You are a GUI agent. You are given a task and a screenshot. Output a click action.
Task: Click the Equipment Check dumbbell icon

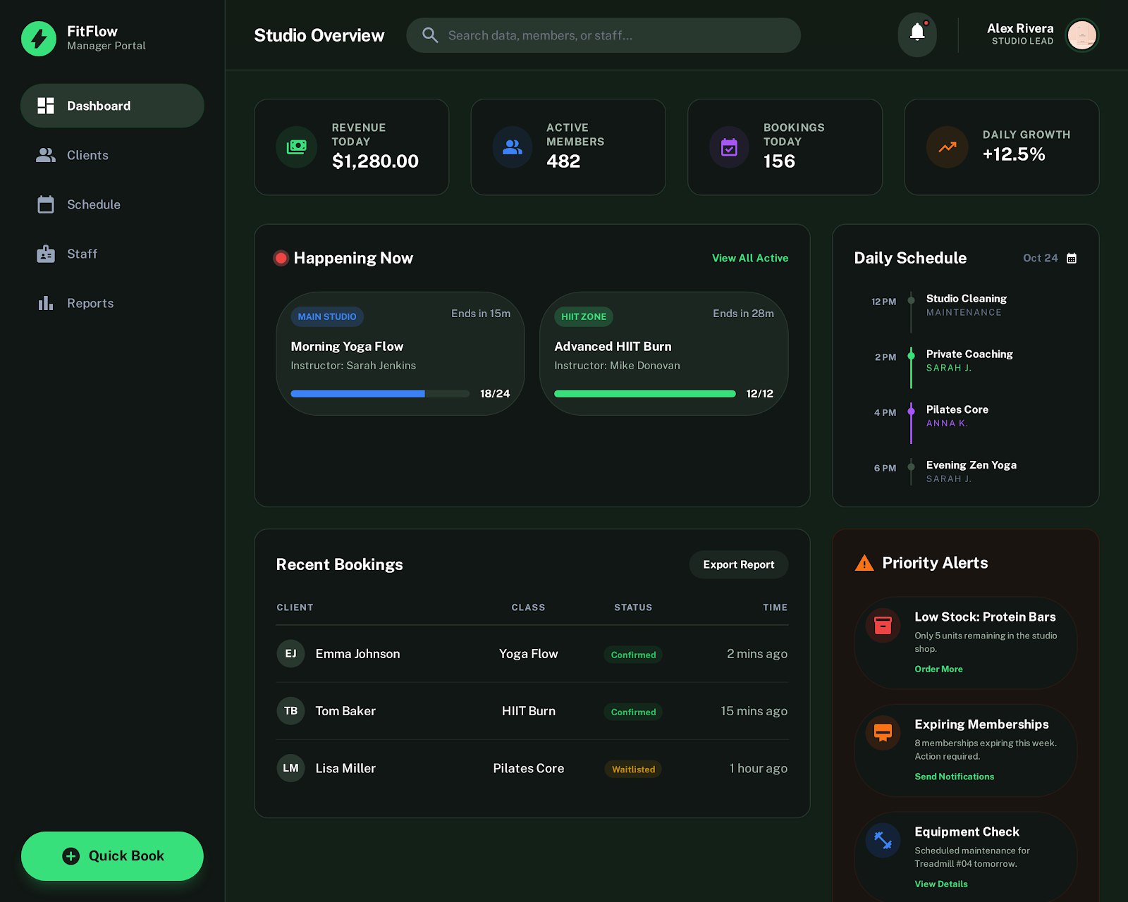[883, 840]
